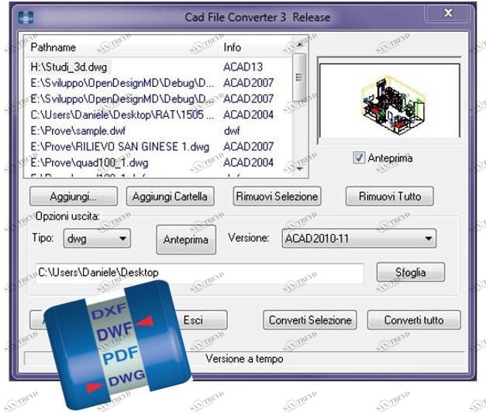Click the 3D drawing preview thumbnail
486x417 pixels.
[x=390, y=101]
